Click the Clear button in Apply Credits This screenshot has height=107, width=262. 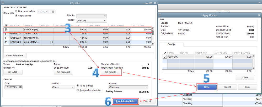(245, 78)
